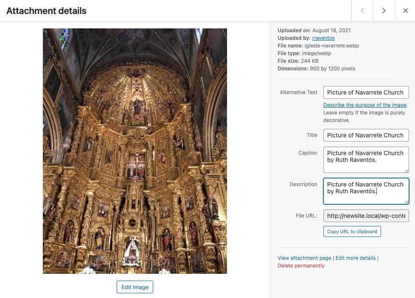Viewport: 415px width, 298px height.
Task: Click inside the Description text area
Action: click(366, 191)
